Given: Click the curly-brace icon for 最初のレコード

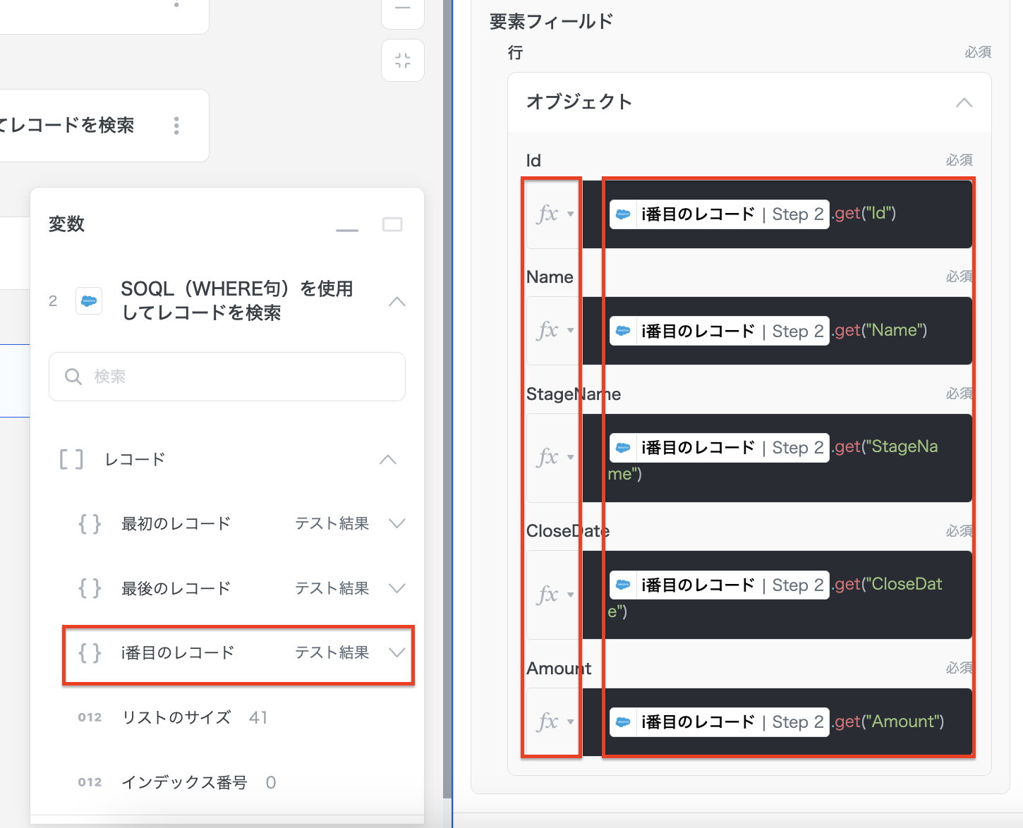Looking at the screenshot, I should click(x=90, y=524).
